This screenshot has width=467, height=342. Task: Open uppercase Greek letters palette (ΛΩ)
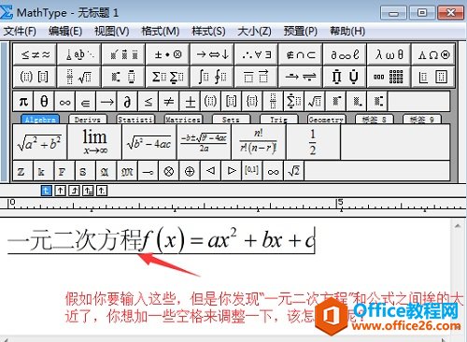(x=433, y=55)
